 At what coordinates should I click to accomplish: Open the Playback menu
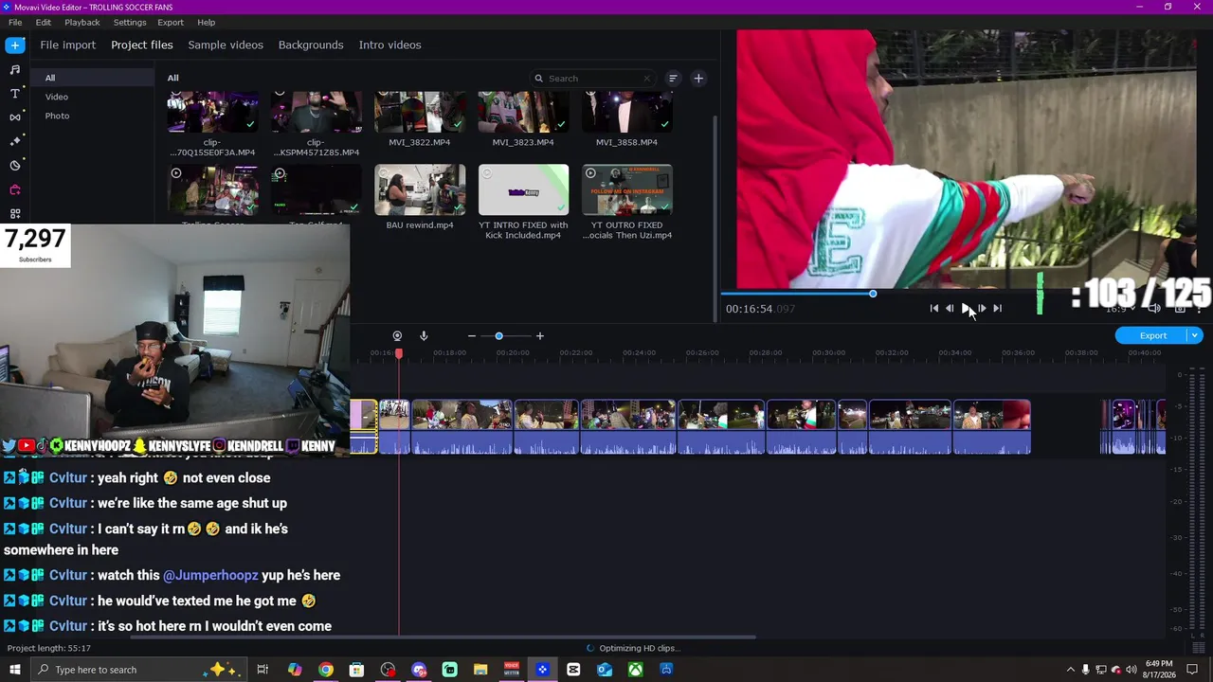(x=82, y=22)
